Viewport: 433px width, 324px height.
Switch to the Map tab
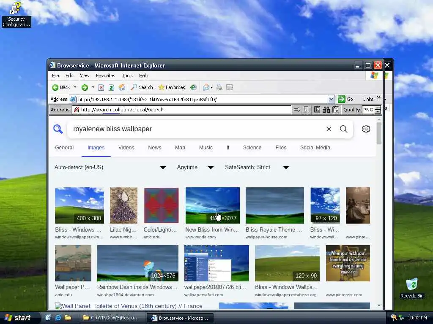tap(180, 147)
